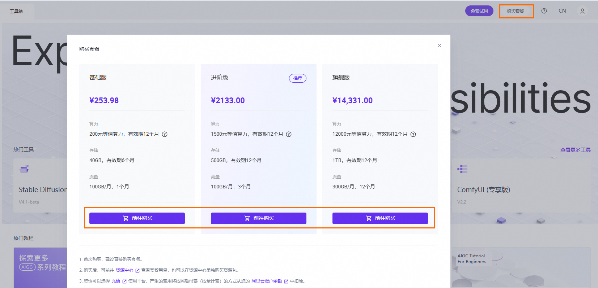The image size is (598, 288).
Task: Select text 1TB，有效期12个月
Action: coord(355,160)
